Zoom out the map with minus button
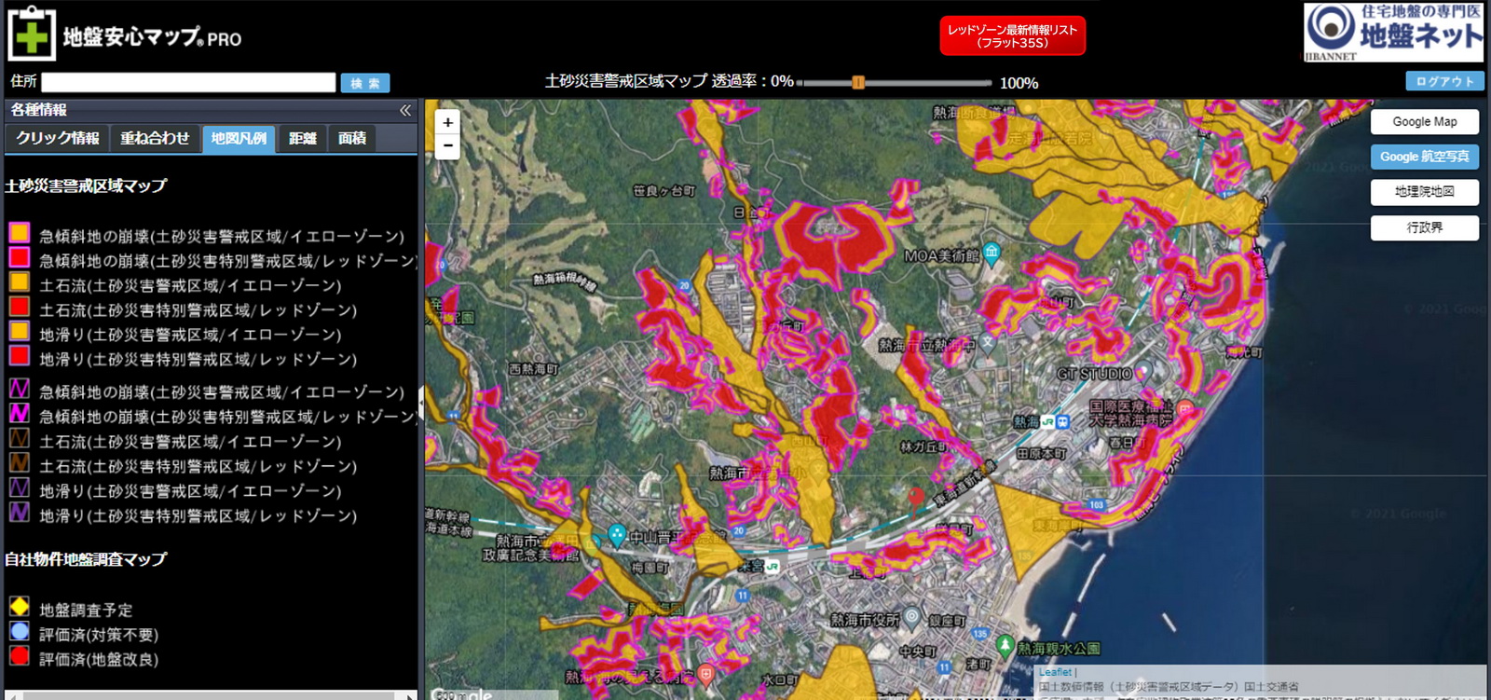This screenshot has width=1491, height=700. (x=448, y=146)
